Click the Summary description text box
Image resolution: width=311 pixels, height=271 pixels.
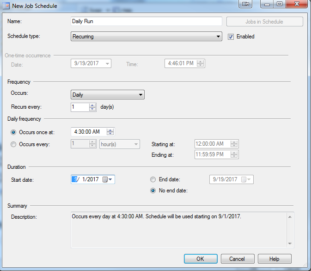click(182, 230)
